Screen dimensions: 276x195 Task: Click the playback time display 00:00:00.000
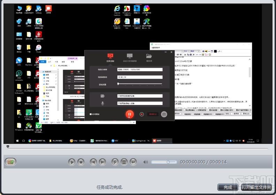click(x=193, y=162)
